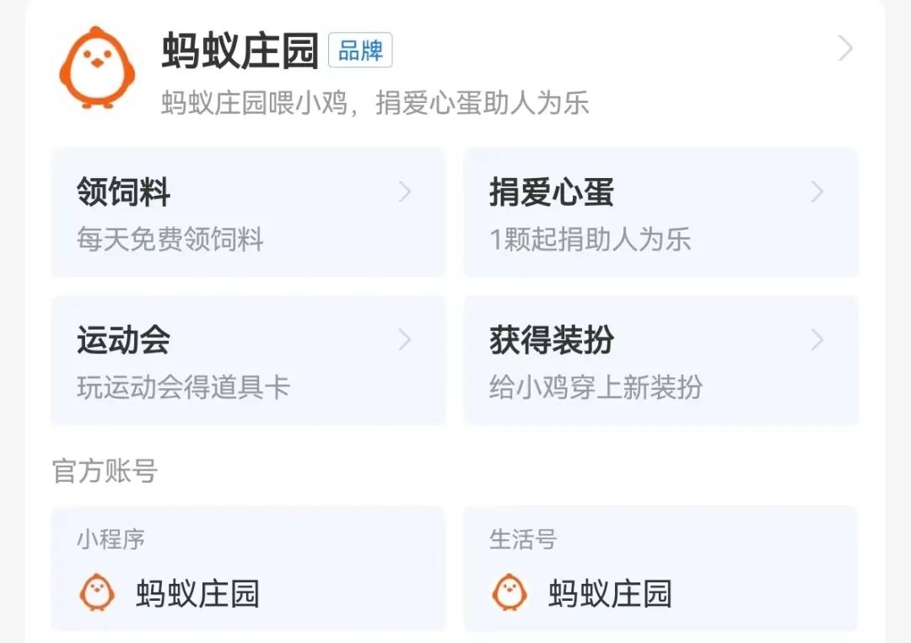Open the 领饲料 shortcut
The width and height of the screenshot is (911, 643).
pyautogui.click(x=124, y=192)
